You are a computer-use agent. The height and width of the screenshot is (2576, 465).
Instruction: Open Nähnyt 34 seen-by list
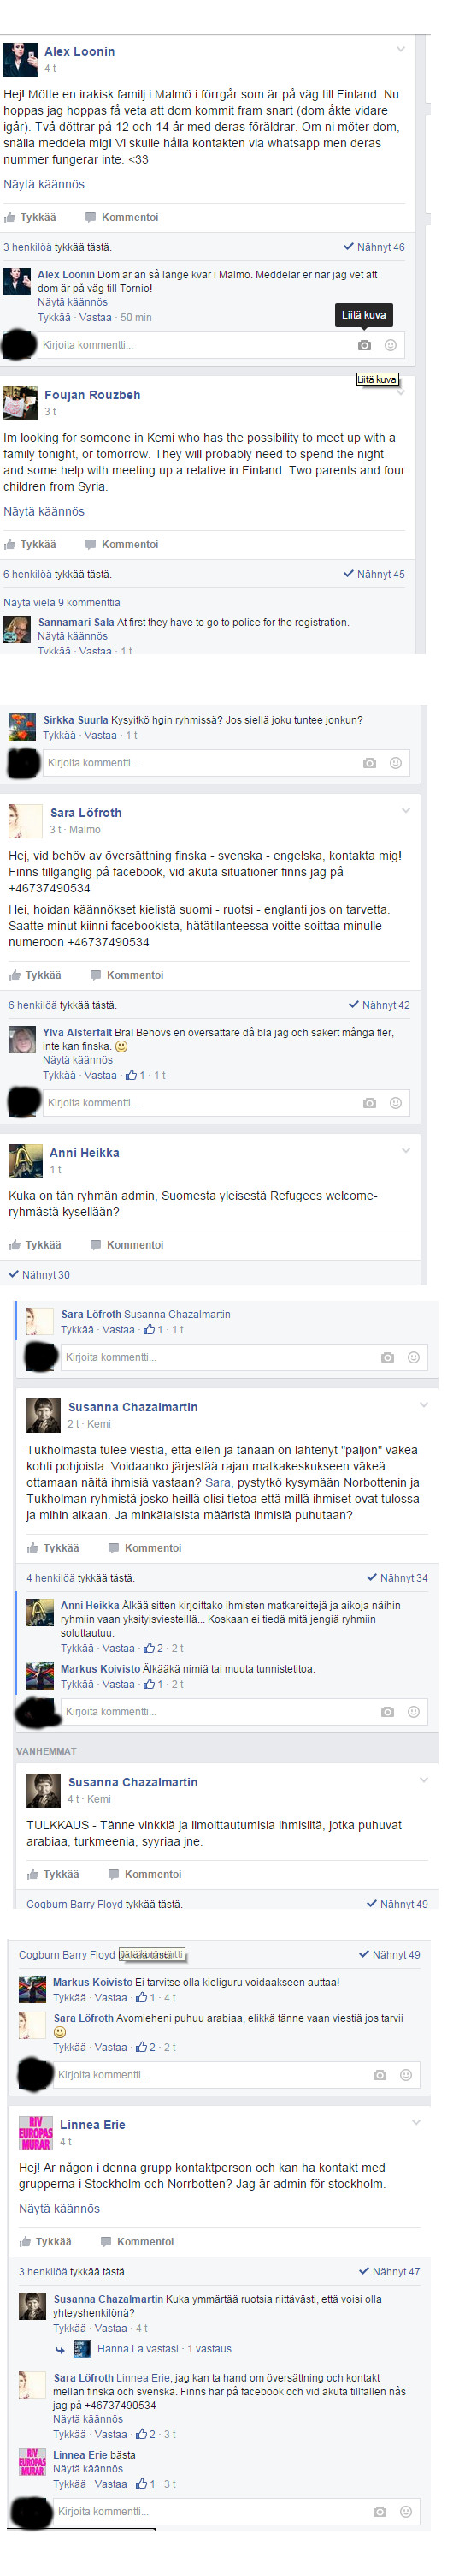(x=397, y=1578)
